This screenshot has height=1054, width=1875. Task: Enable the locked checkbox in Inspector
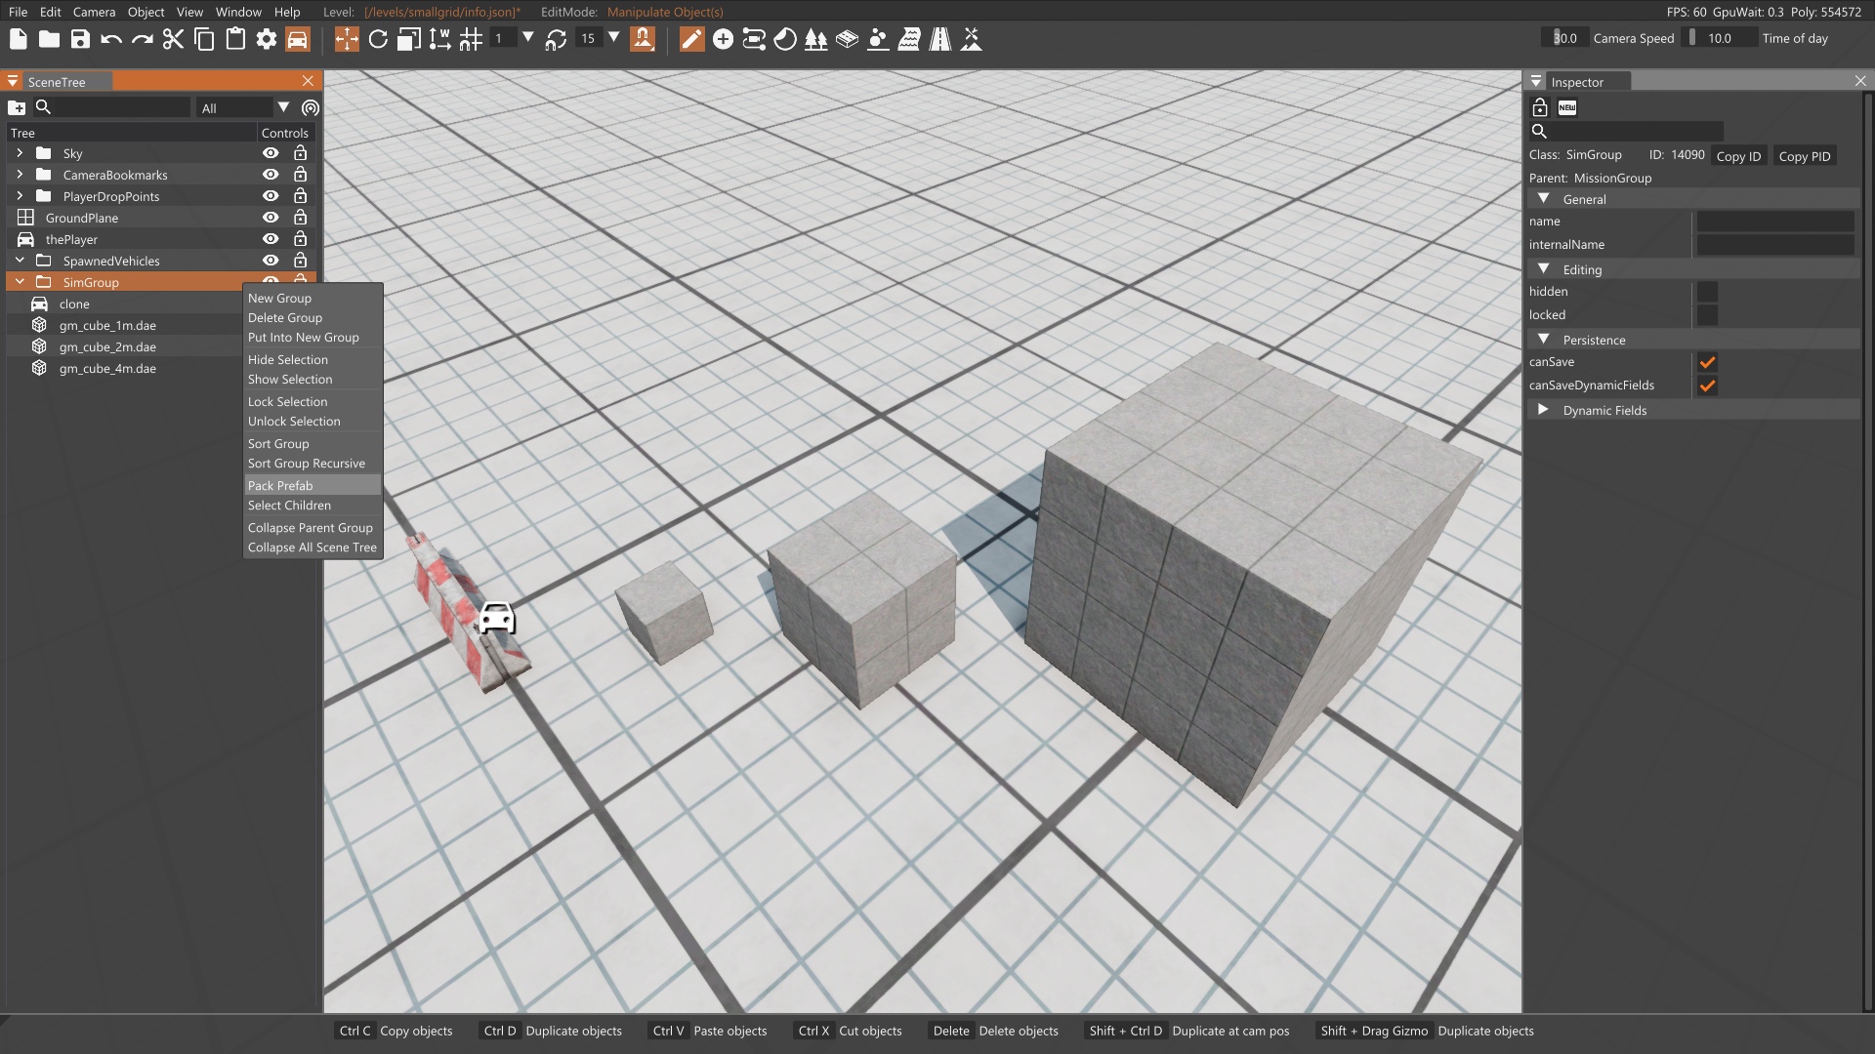pyautogui.click(x=1707, y=315)
